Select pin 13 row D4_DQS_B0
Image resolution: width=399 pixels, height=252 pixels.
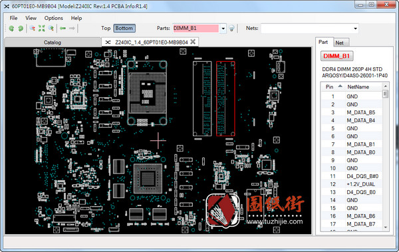[x=351, y=192]
